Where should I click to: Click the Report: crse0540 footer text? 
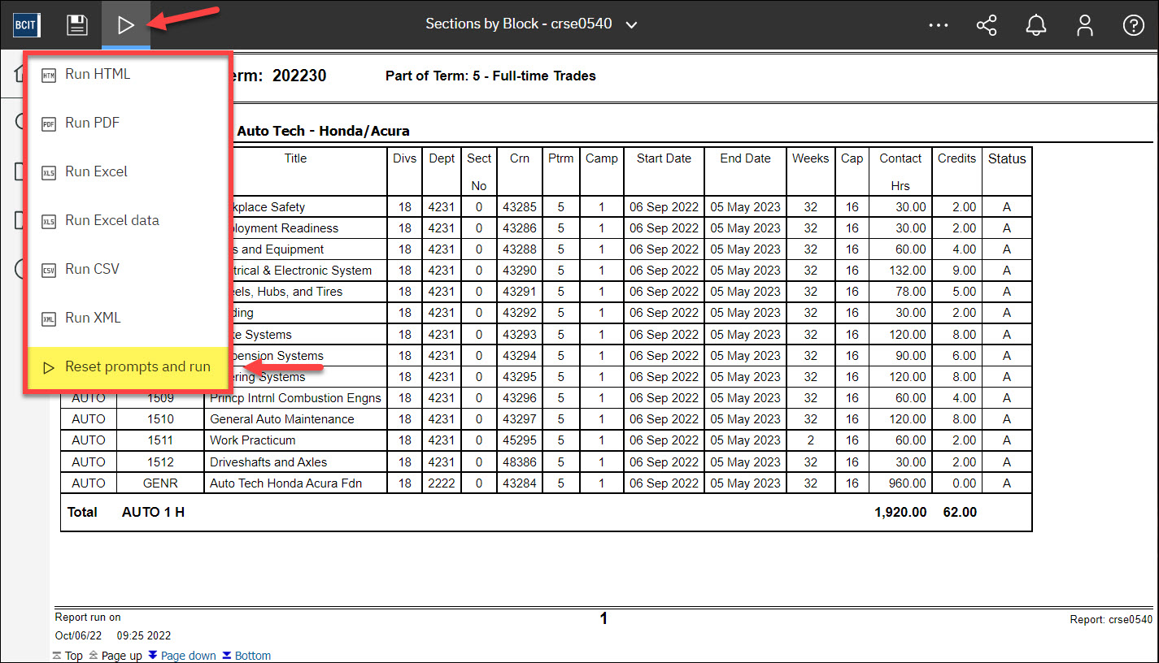point(1111,620)
